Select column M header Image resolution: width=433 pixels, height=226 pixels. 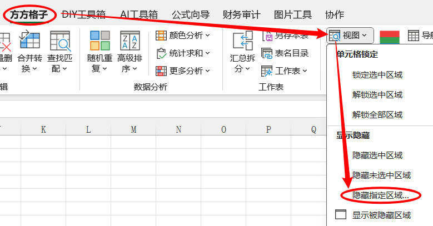pyautogui.click(x=133, y=129)
